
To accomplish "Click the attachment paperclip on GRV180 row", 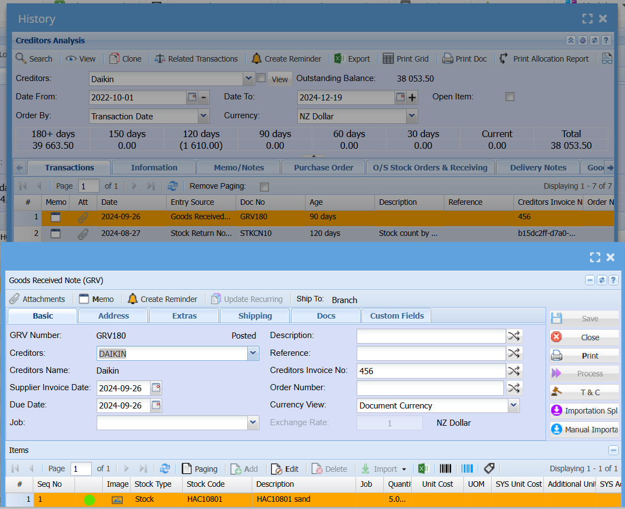I will pos(83,217).
